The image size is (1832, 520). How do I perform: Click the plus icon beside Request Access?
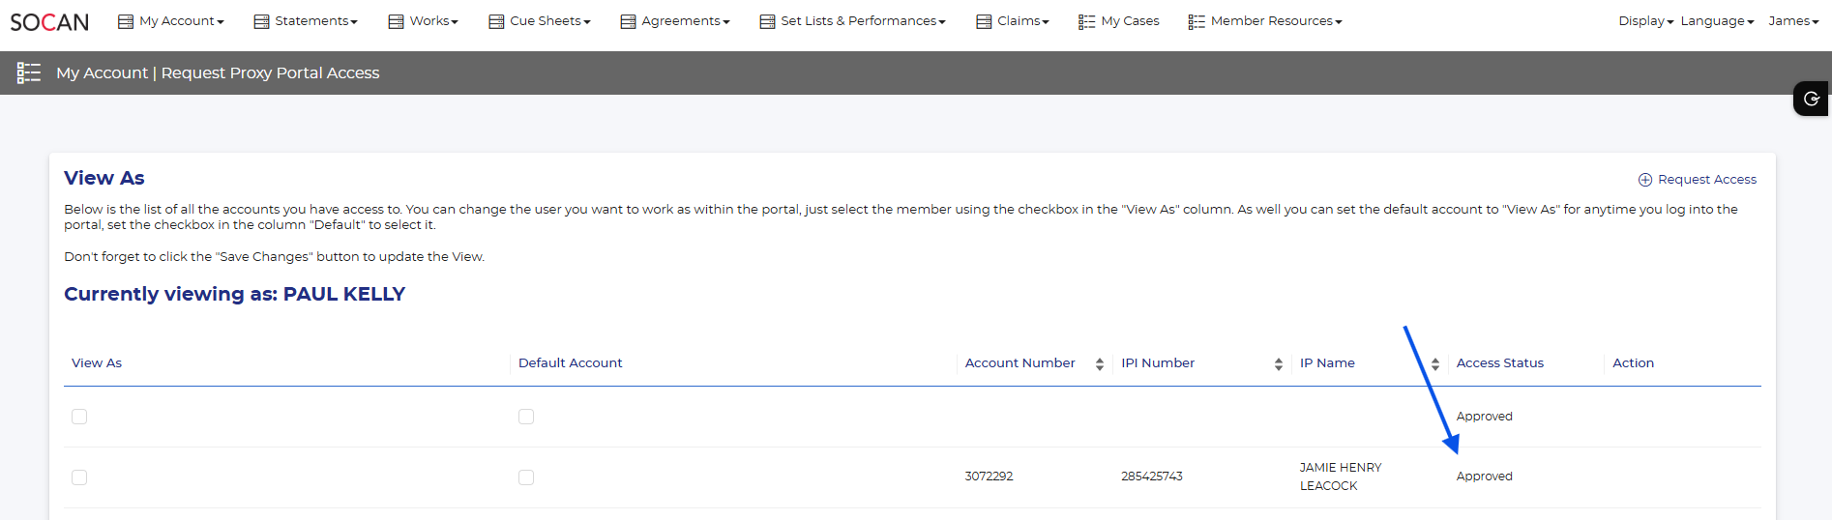1644,180
